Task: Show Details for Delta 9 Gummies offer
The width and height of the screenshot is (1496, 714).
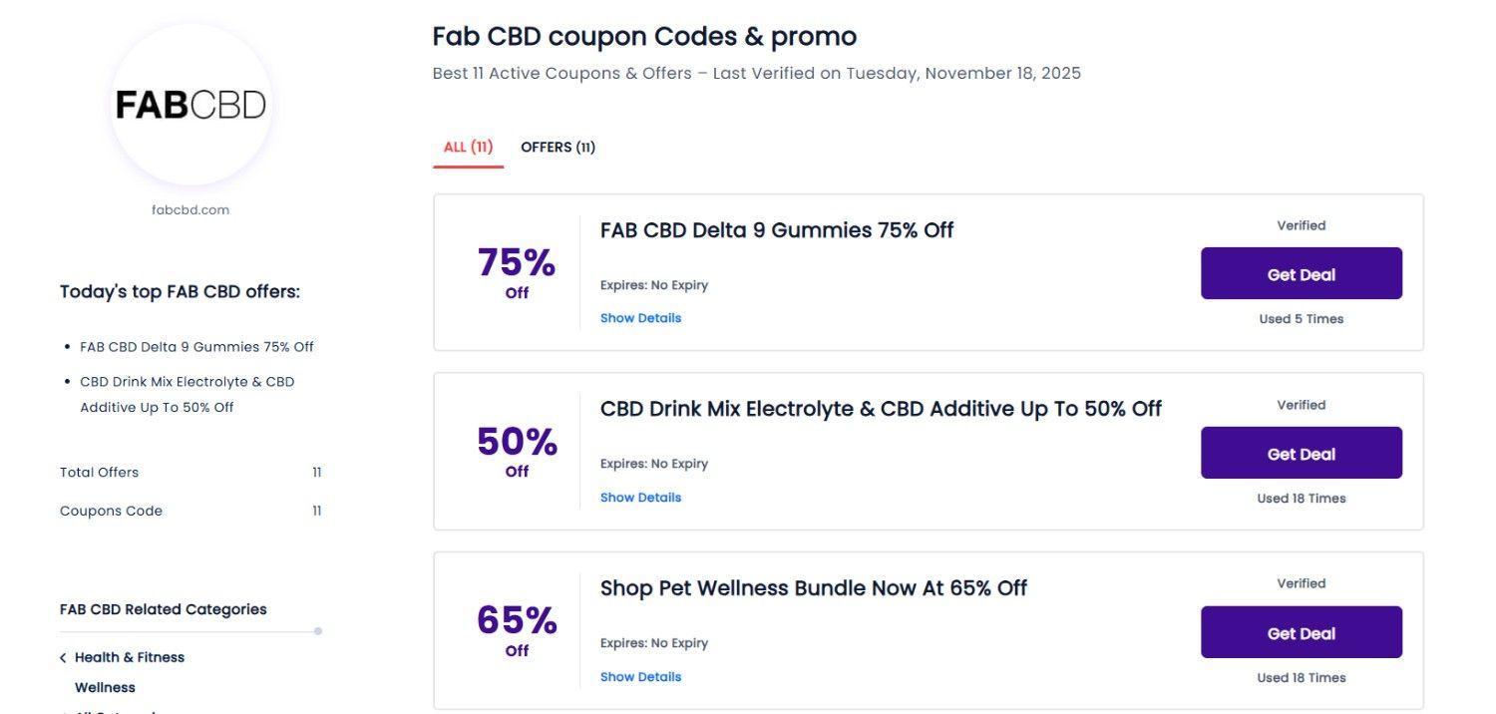Action: pyautogui.click(x=640, y=318)
